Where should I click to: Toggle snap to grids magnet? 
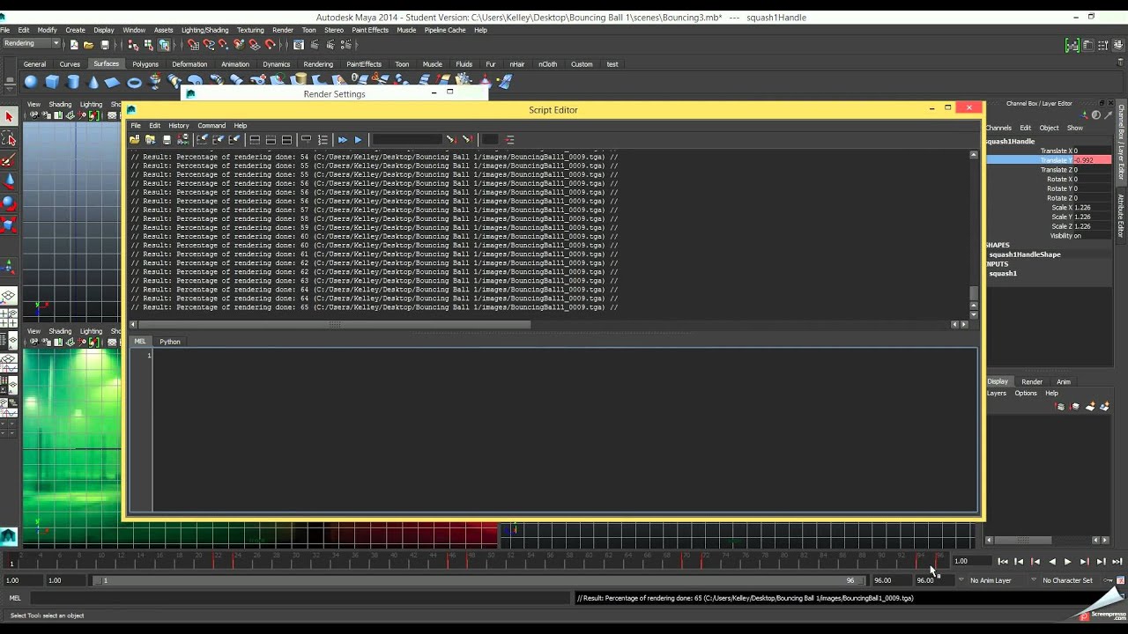[x=193, y=45]
